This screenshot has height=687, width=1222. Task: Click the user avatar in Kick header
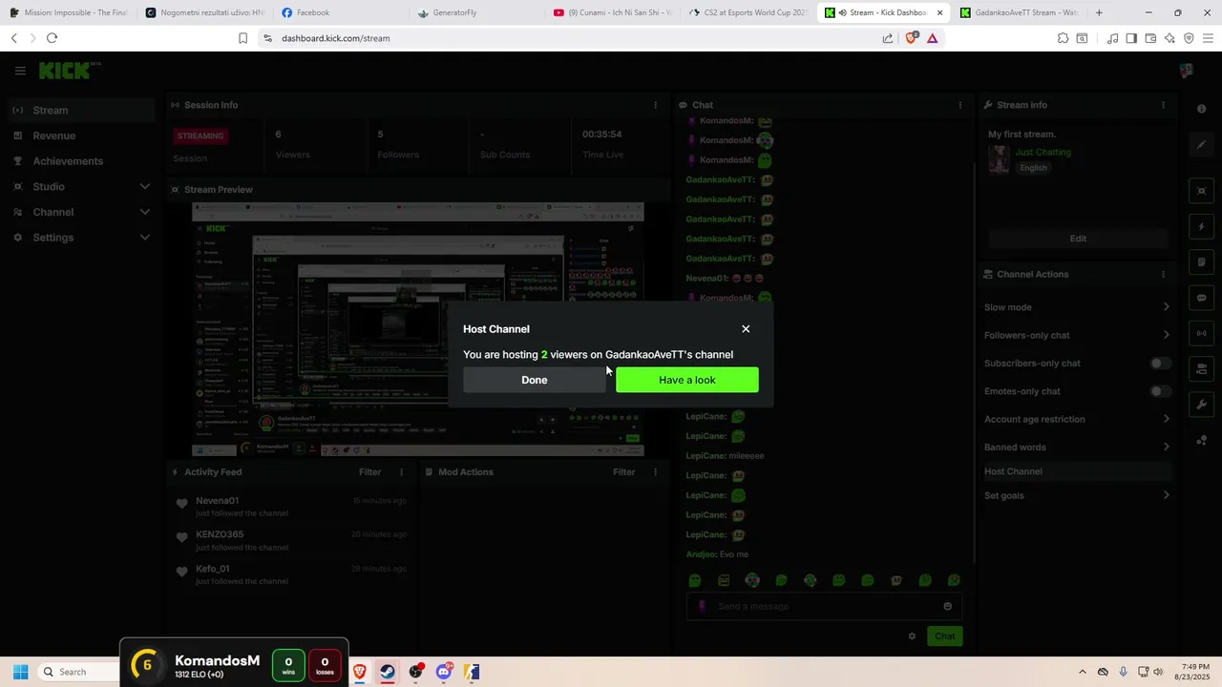(x=1187, y=71)
